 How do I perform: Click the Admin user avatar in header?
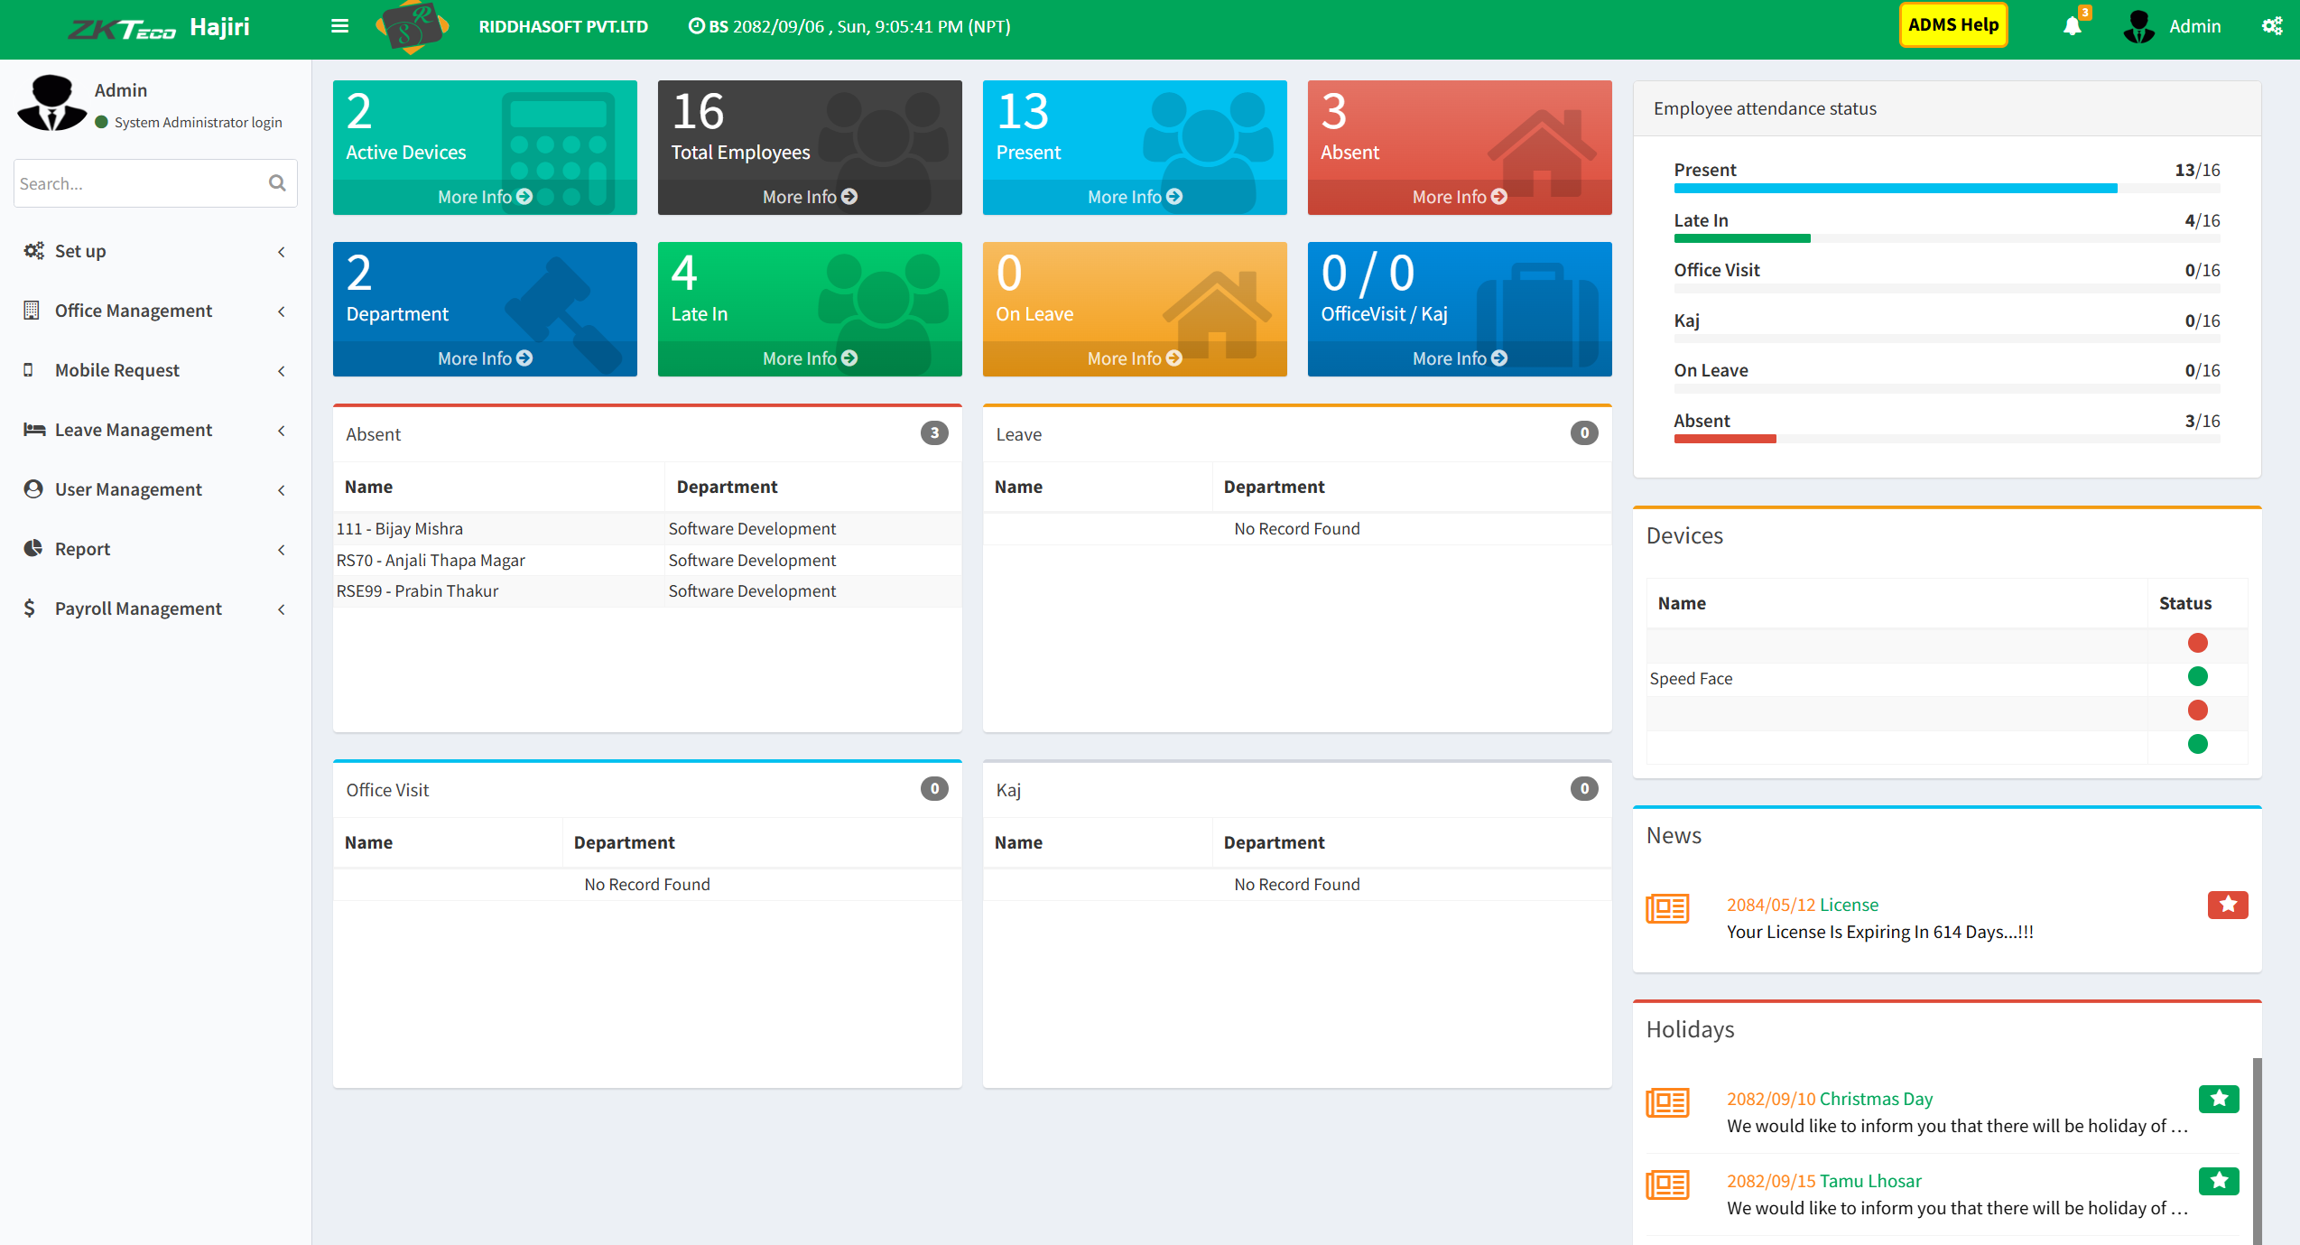[x=2138, y=26]
